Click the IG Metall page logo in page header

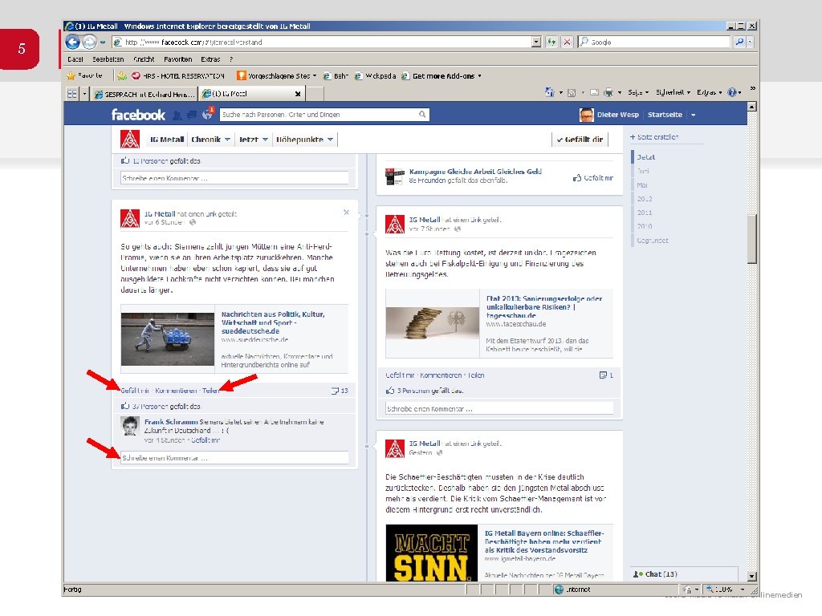click(130, 140)
